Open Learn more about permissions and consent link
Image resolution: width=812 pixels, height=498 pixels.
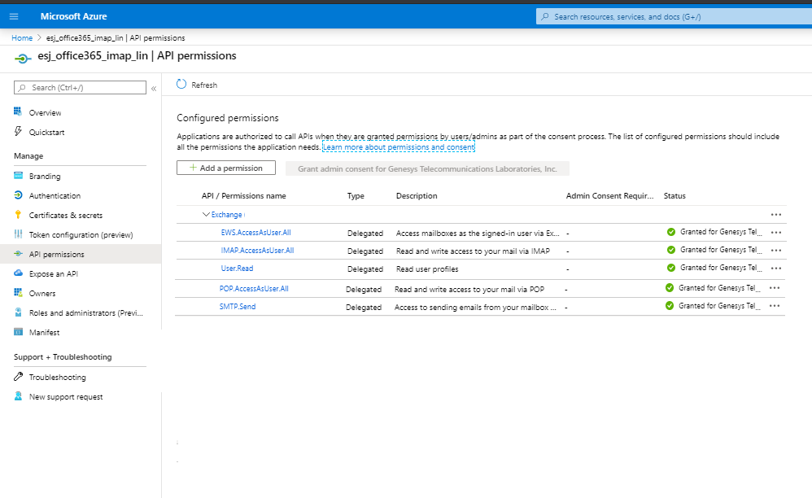tap(398, 147)
